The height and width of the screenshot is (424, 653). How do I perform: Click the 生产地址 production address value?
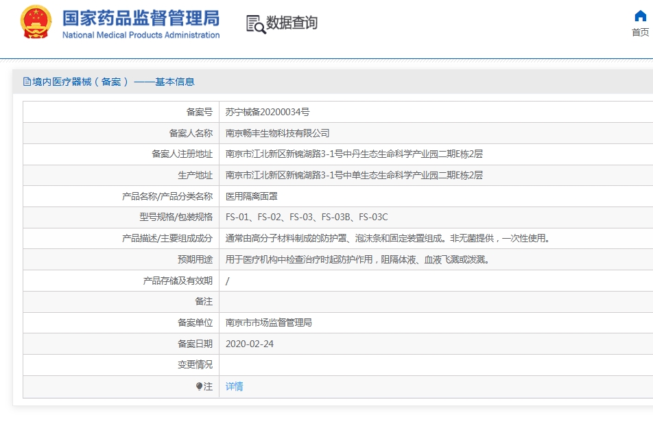pos(354,176)
